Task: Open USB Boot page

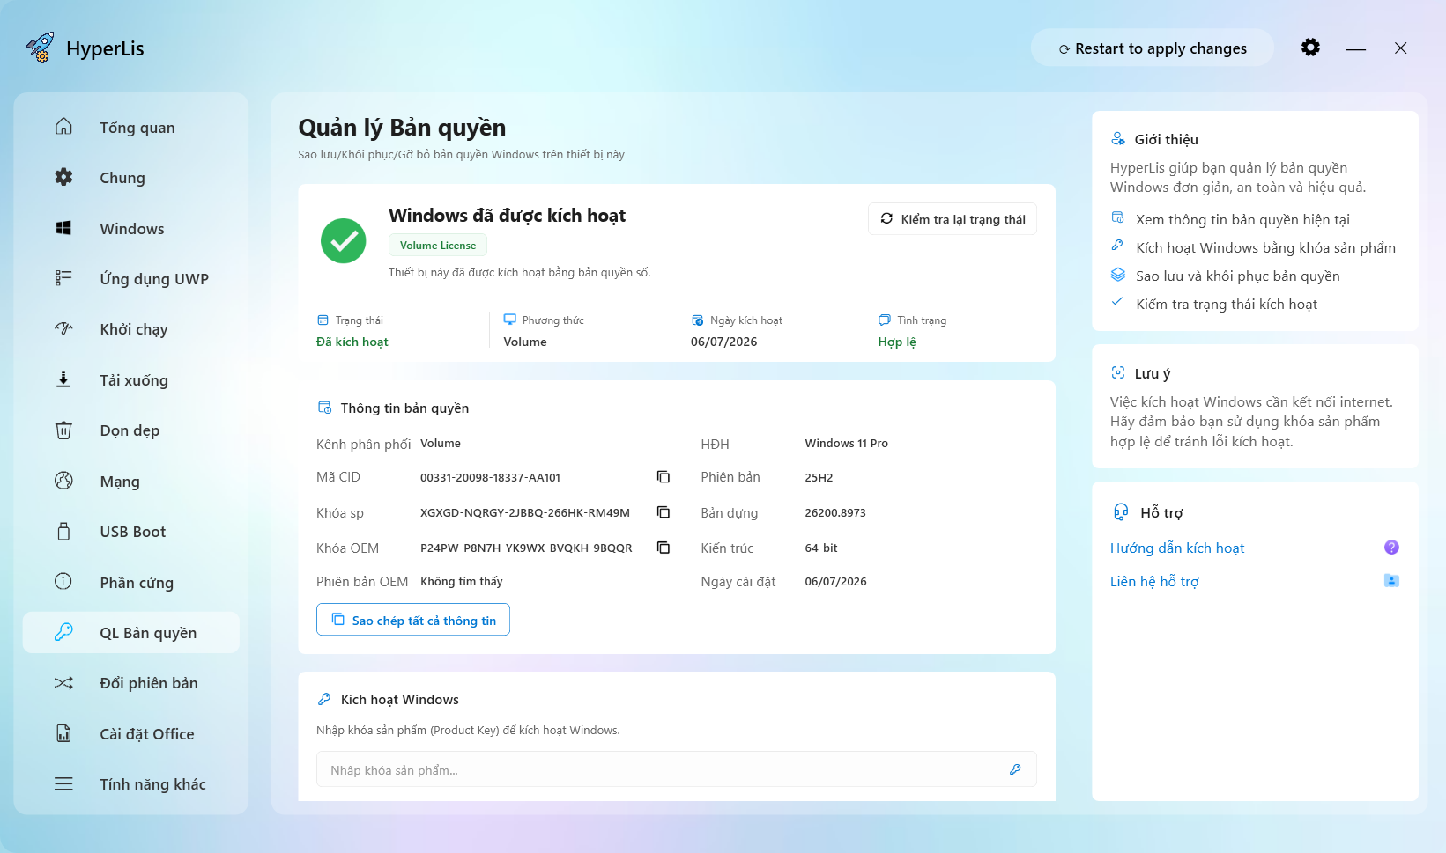Action: click(x=131, y=531)
